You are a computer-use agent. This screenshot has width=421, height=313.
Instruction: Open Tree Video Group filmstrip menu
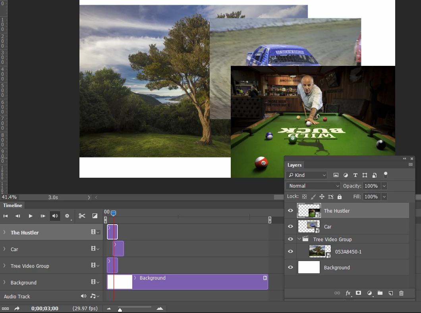click(95, 265)
